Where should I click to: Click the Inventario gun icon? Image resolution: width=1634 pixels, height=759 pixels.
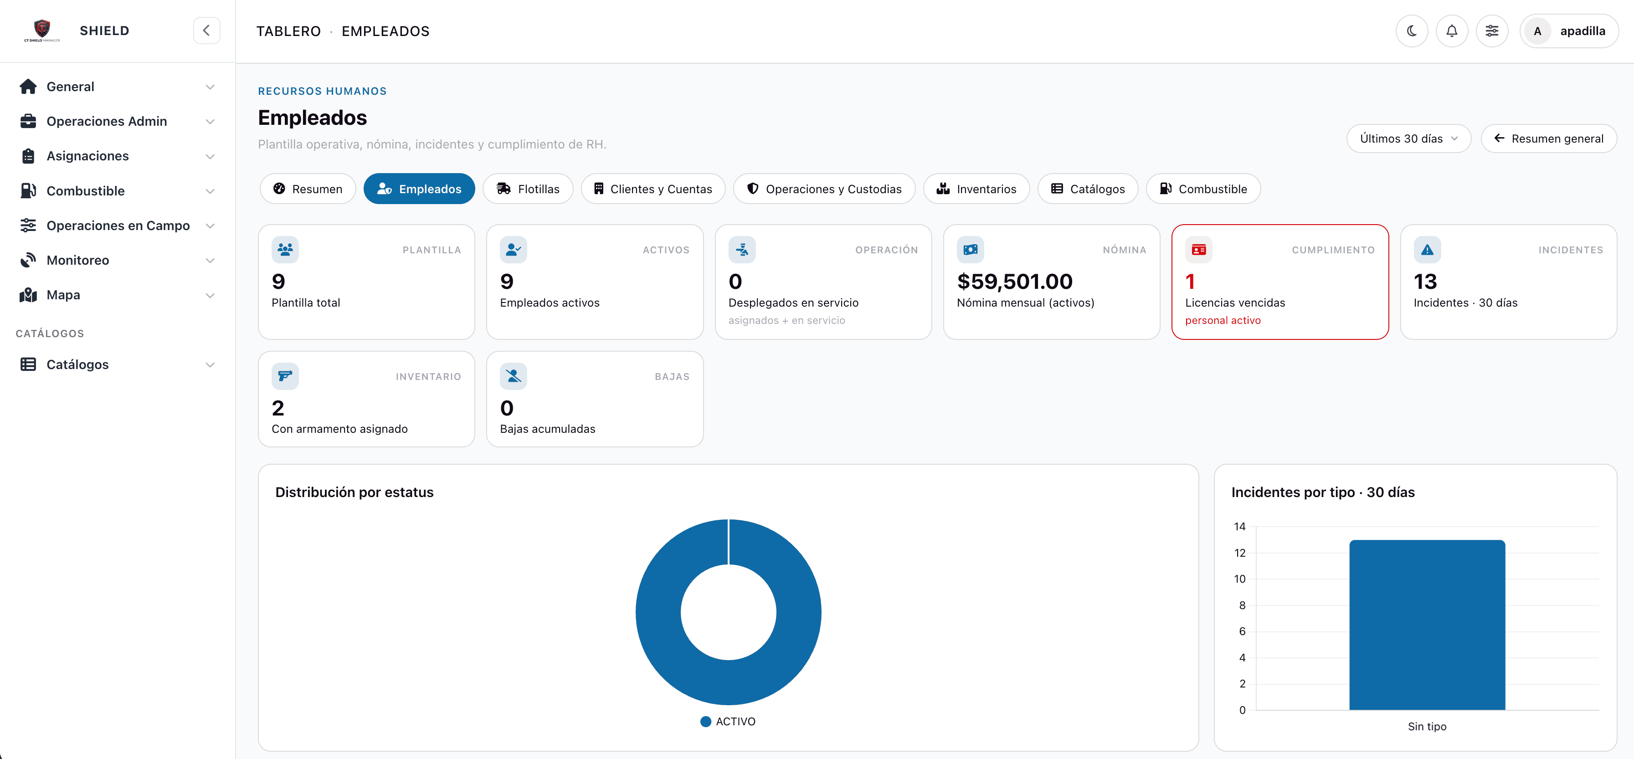285,376
